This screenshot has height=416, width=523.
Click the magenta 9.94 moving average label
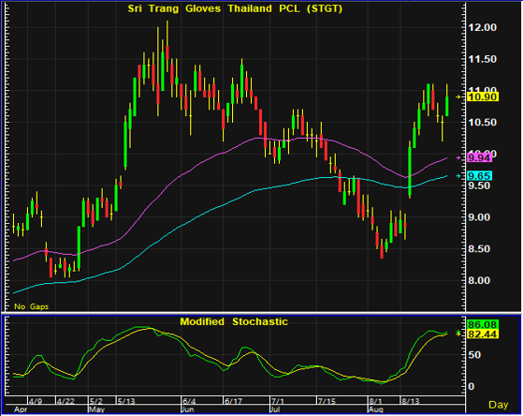(x=480, y=157)
